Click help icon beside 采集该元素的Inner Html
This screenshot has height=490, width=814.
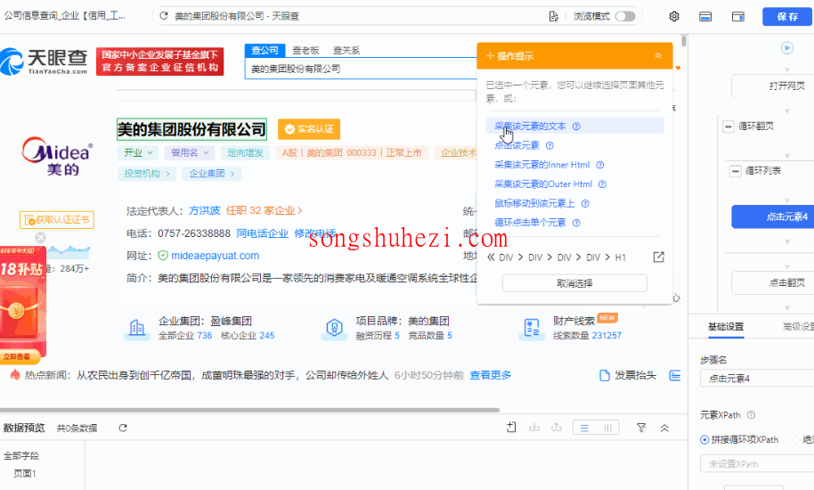[600, 165]
